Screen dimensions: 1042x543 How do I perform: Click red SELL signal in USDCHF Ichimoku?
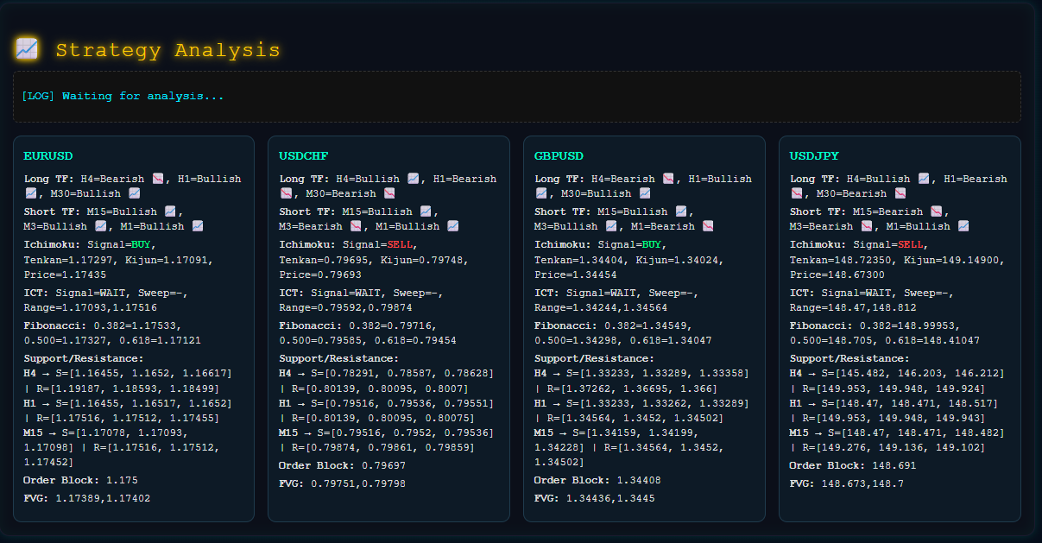401,245
